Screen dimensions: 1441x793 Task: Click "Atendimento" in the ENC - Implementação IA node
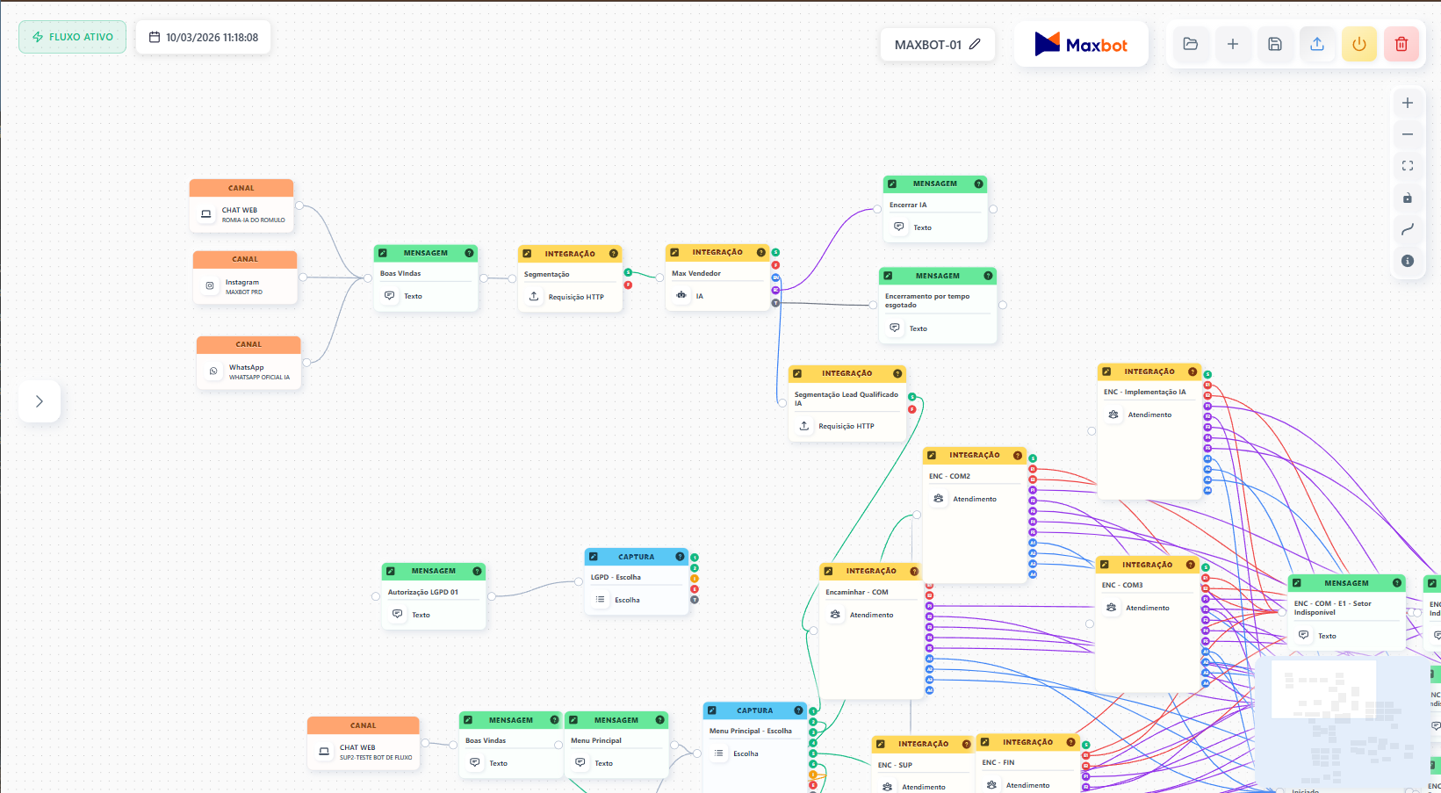[1149, 415]
